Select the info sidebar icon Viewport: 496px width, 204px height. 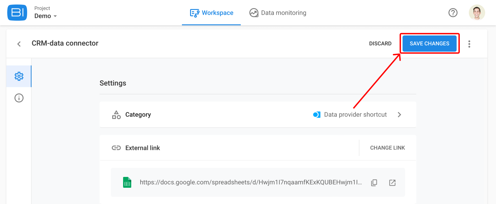click(x=19, y=98)
